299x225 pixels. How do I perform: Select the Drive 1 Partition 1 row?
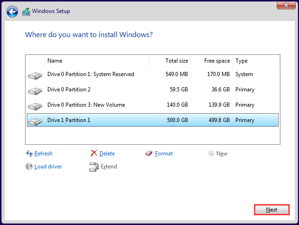click(x=153, y=120)
